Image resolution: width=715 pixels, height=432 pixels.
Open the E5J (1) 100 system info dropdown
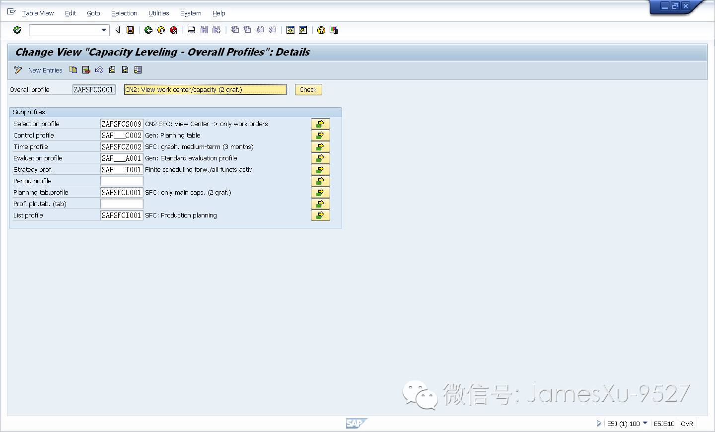pyautogui.click(x=645, y=423)
